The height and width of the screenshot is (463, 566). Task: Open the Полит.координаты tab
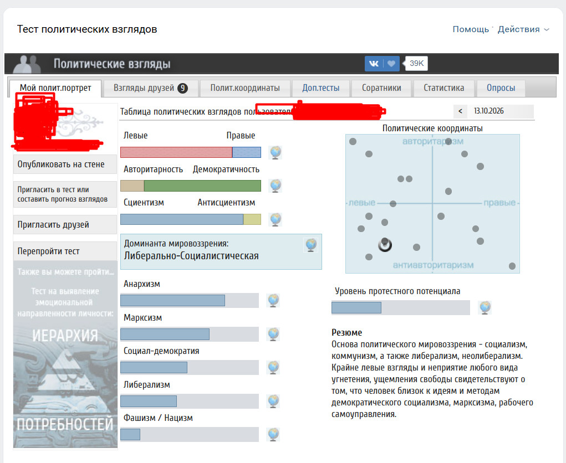point(245,88)
